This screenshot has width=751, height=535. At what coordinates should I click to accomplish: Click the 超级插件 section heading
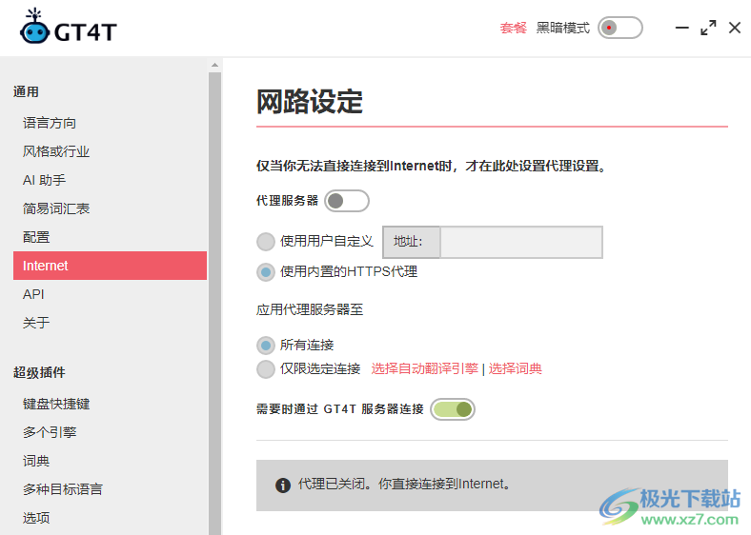pos(39,372)
